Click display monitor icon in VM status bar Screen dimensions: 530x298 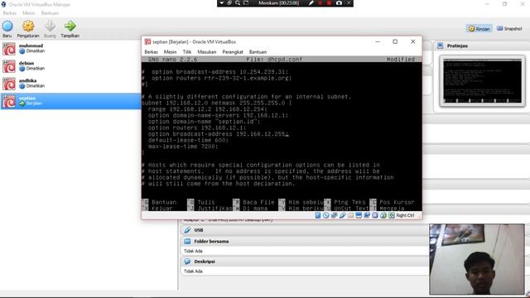click(359, 215)
